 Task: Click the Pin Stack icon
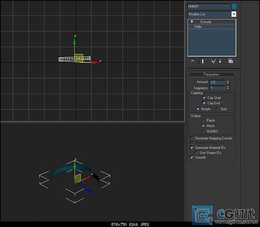point(192,61)
